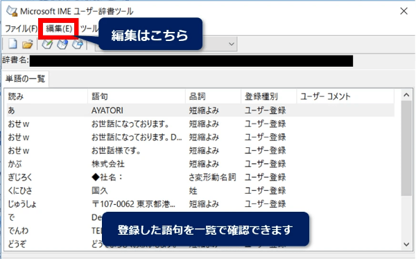Image resolution: width=416 pixels, height=259 pixels.
Task: Open the 編集(E) menu
Action: (59, 28)
